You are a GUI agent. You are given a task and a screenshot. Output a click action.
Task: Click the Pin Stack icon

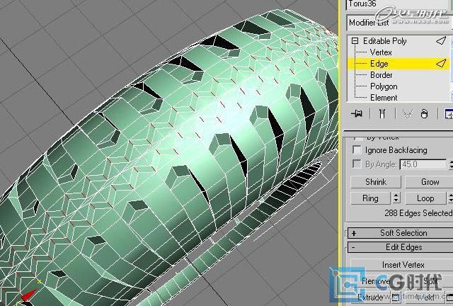tap(357, 113)
